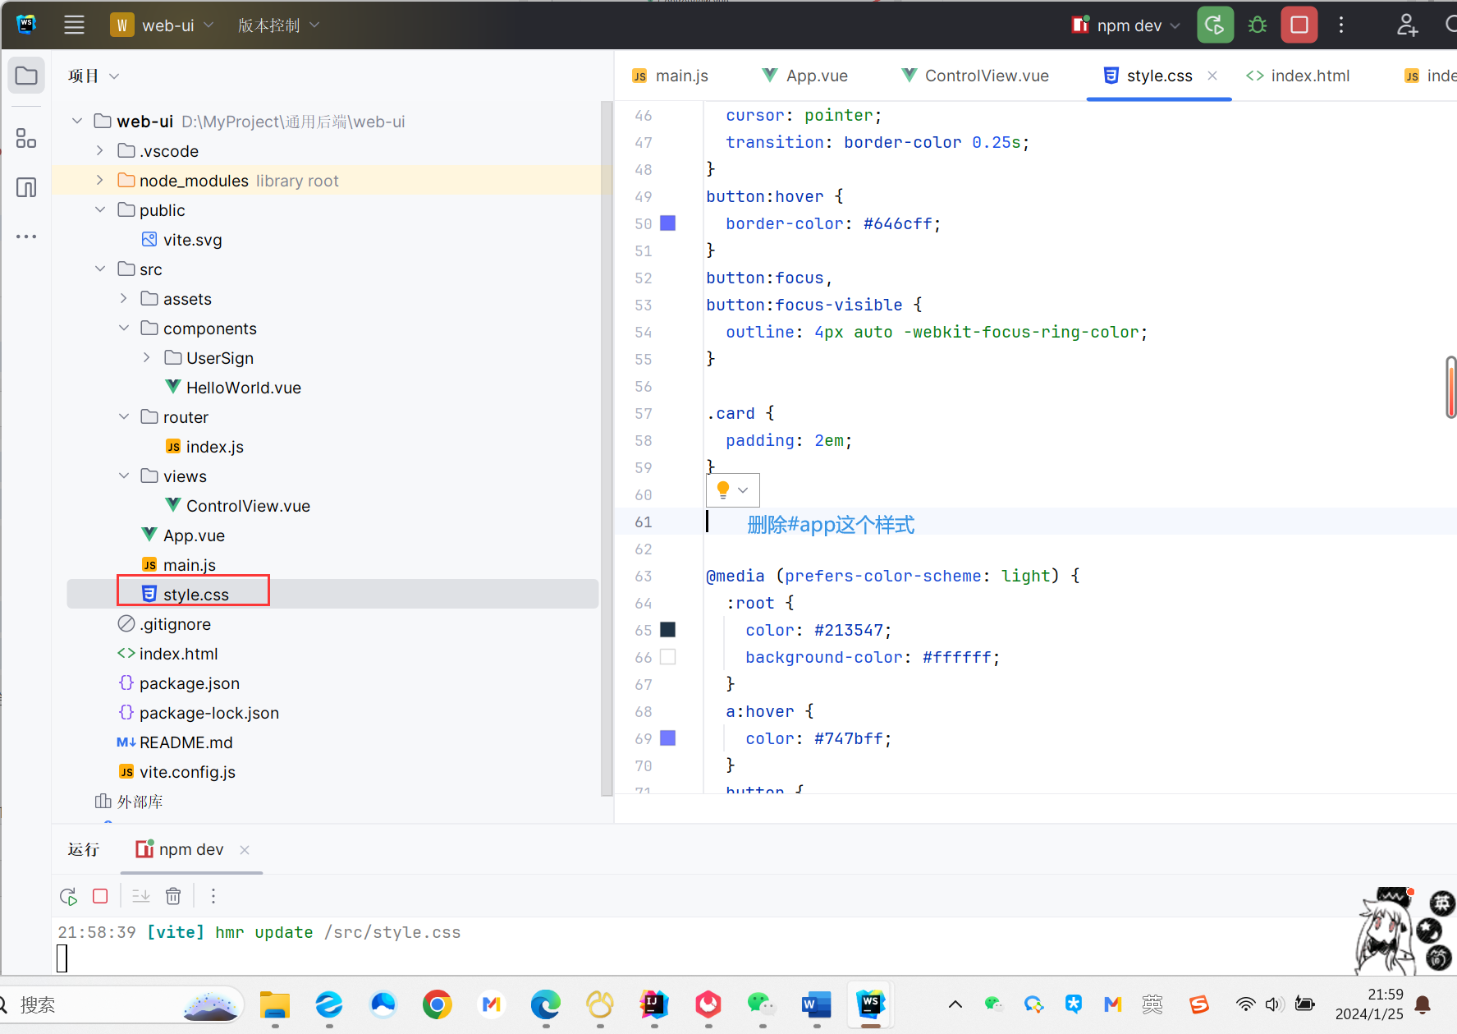
Task: Switch to the App.vue editor tab
Action: (804, 76)
